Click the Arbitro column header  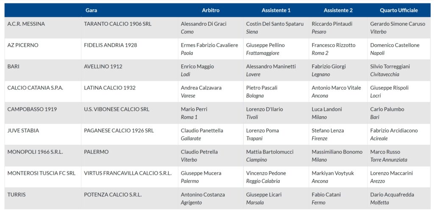pos(211,10)
